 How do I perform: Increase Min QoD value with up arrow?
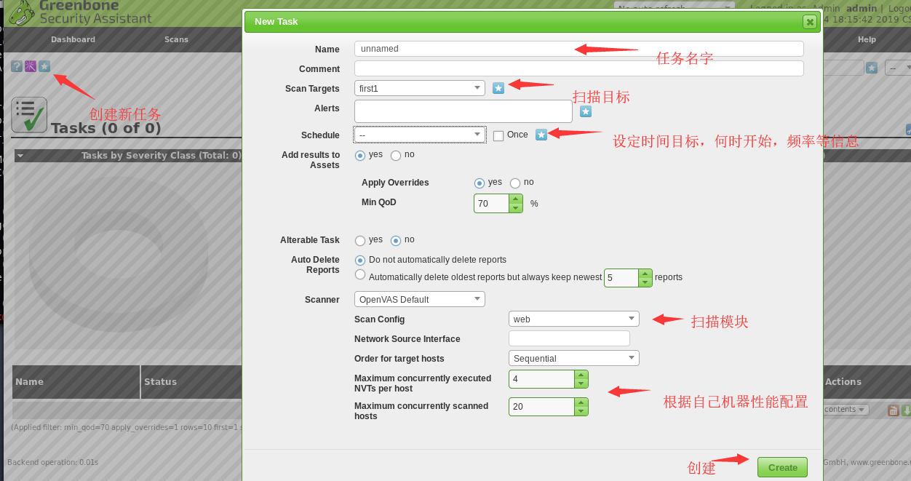pos(516,199)
